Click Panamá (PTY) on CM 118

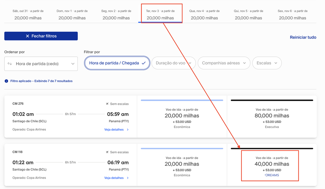point(119,170)
